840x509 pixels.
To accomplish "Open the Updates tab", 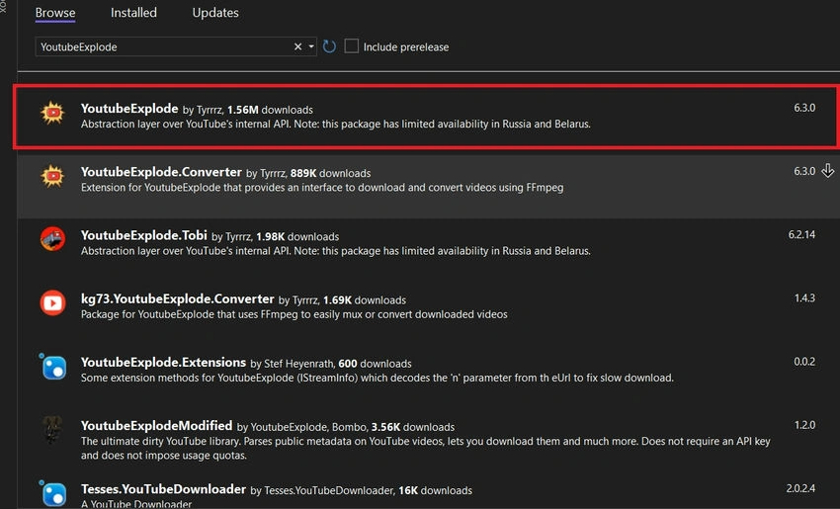I will (215, 12).
